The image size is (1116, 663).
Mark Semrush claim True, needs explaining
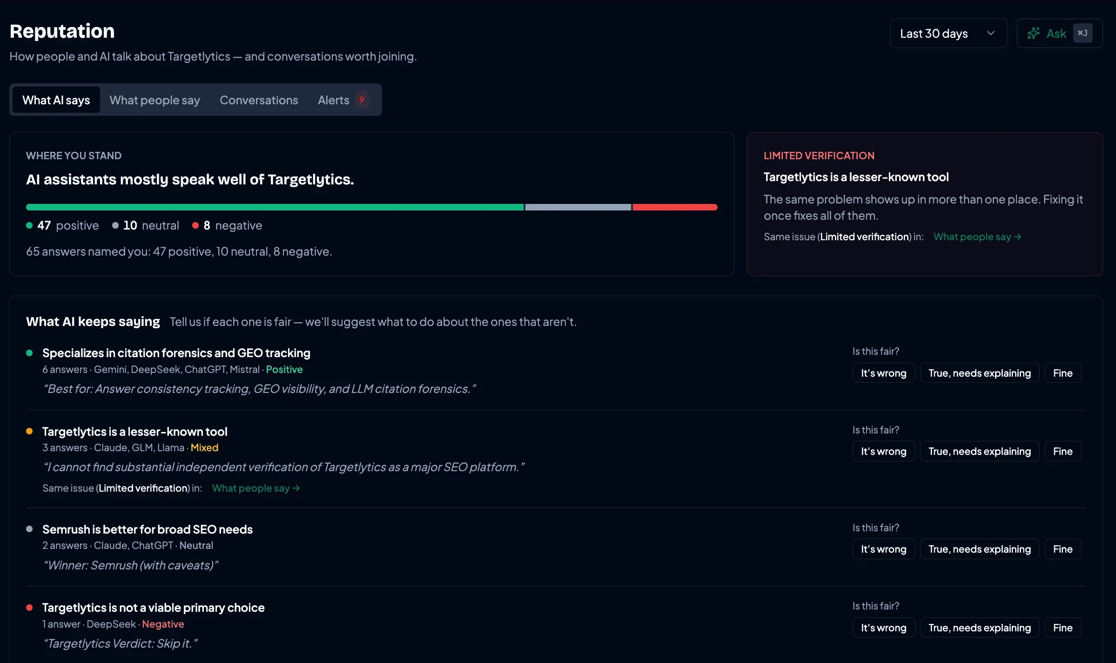980,549
